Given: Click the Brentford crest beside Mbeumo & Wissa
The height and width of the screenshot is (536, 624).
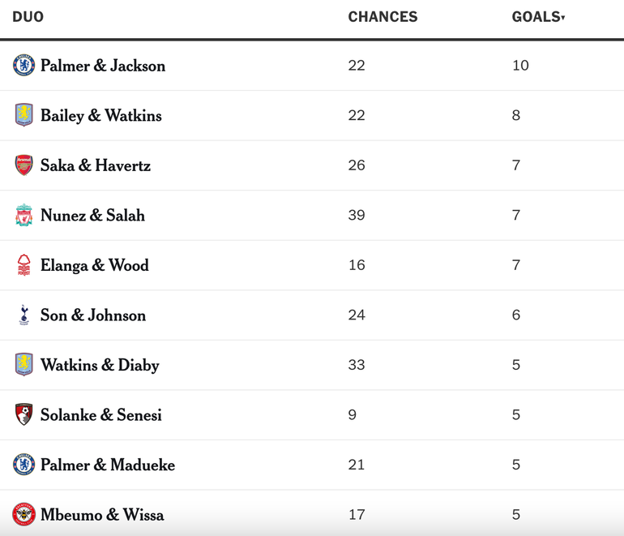Looking at the screenshot, I should [24, 514].
